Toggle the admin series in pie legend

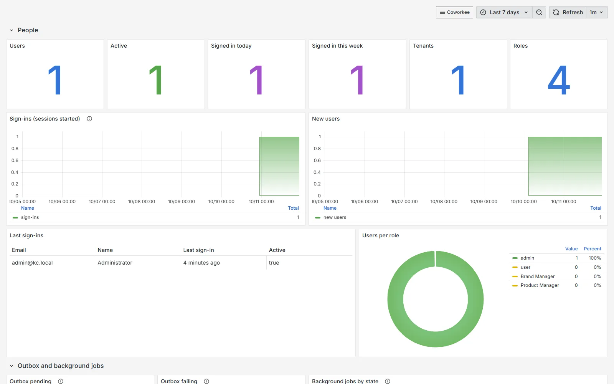[x=527, y=258]
